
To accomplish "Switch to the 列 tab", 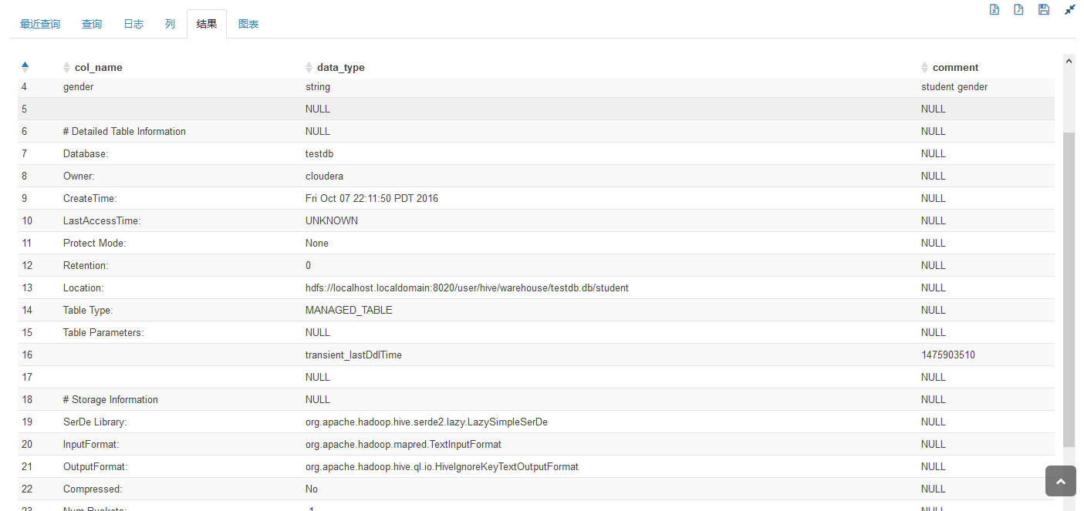I will click(170, 24).
